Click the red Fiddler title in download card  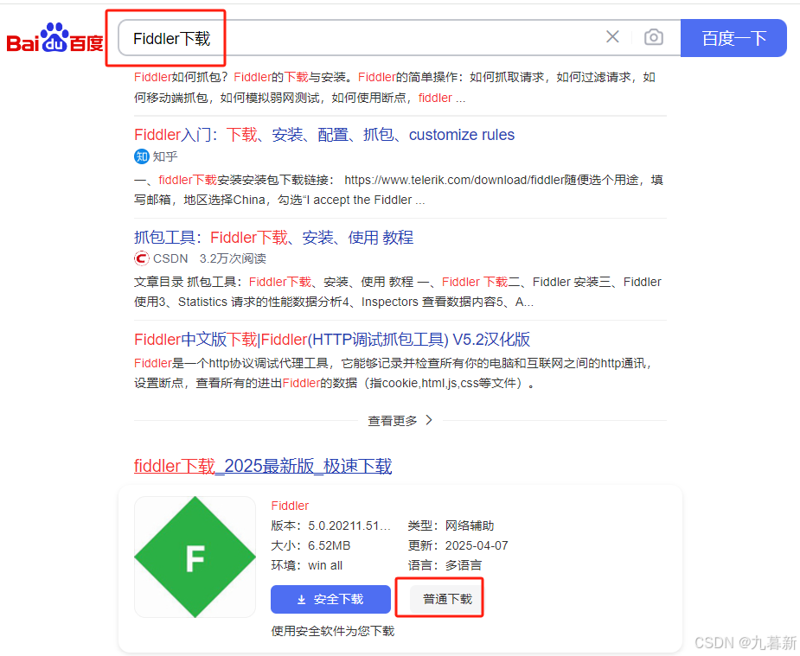point(290,505)
